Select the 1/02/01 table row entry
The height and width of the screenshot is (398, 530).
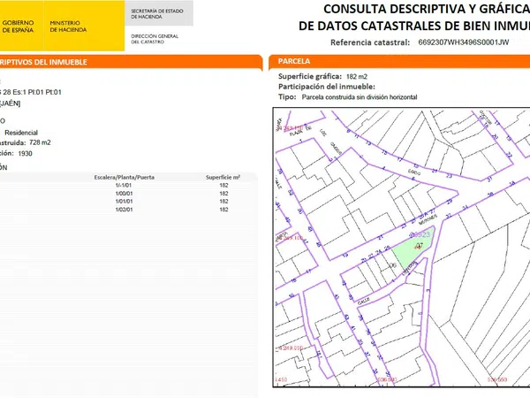point(124,210)
